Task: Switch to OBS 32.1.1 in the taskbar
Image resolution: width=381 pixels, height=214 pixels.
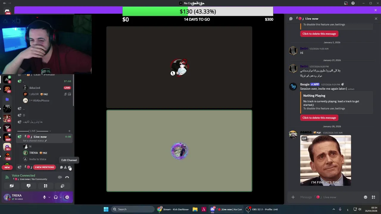Action: click(x=262, y=209)
